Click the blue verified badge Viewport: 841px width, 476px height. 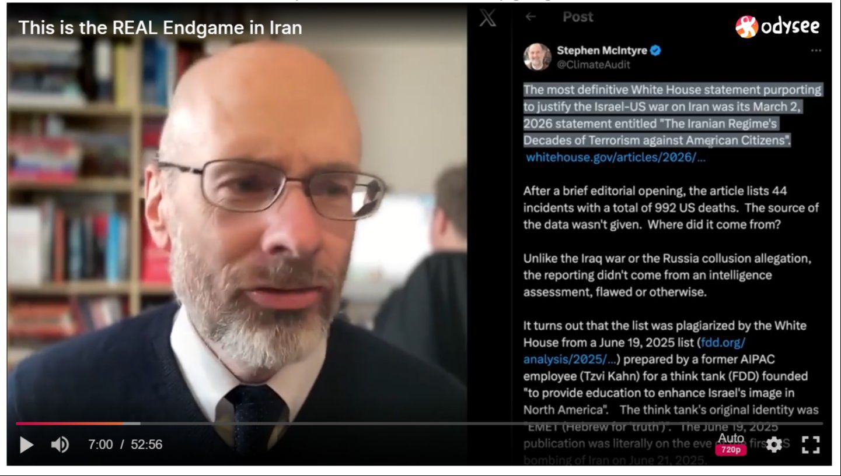[x=656, y=51]
